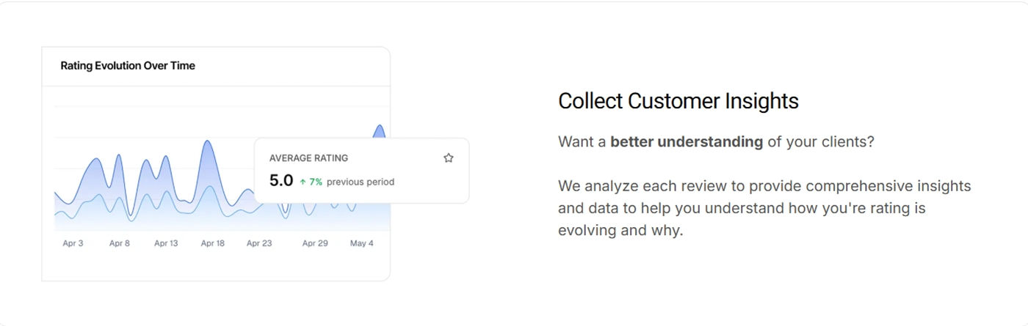Select the Apr 13 axis label

pos(166,243)
